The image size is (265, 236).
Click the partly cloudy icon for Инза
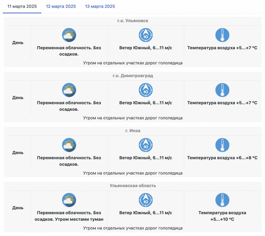(69, 145)
